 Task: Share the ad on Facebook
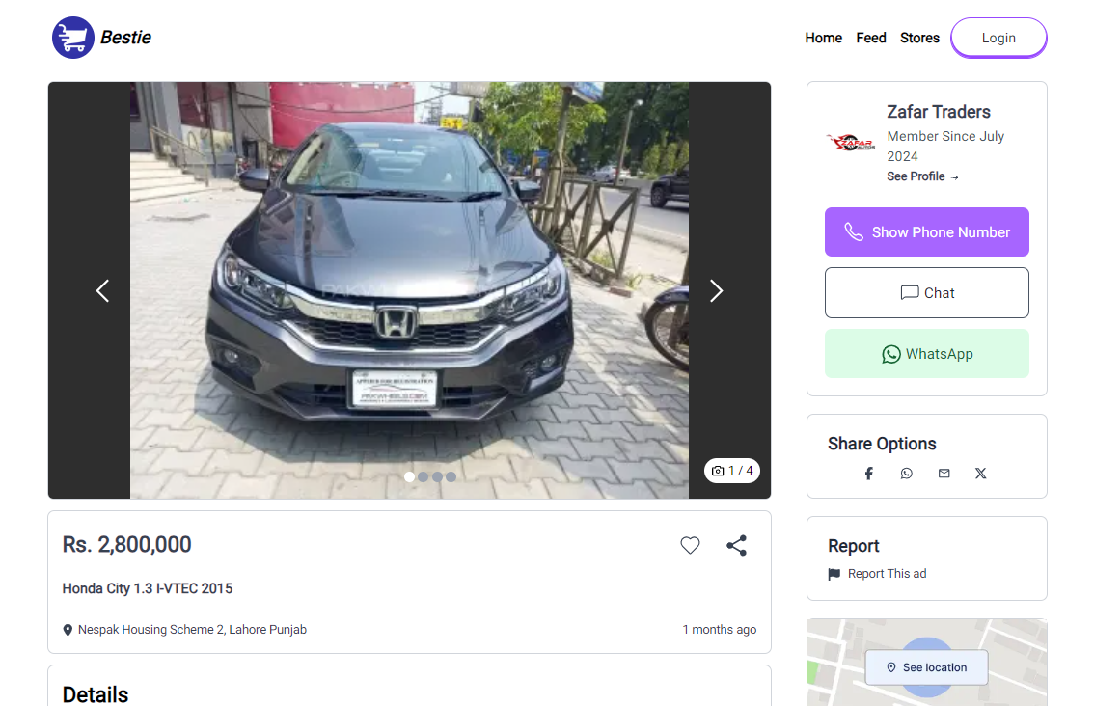coord(868,474)
